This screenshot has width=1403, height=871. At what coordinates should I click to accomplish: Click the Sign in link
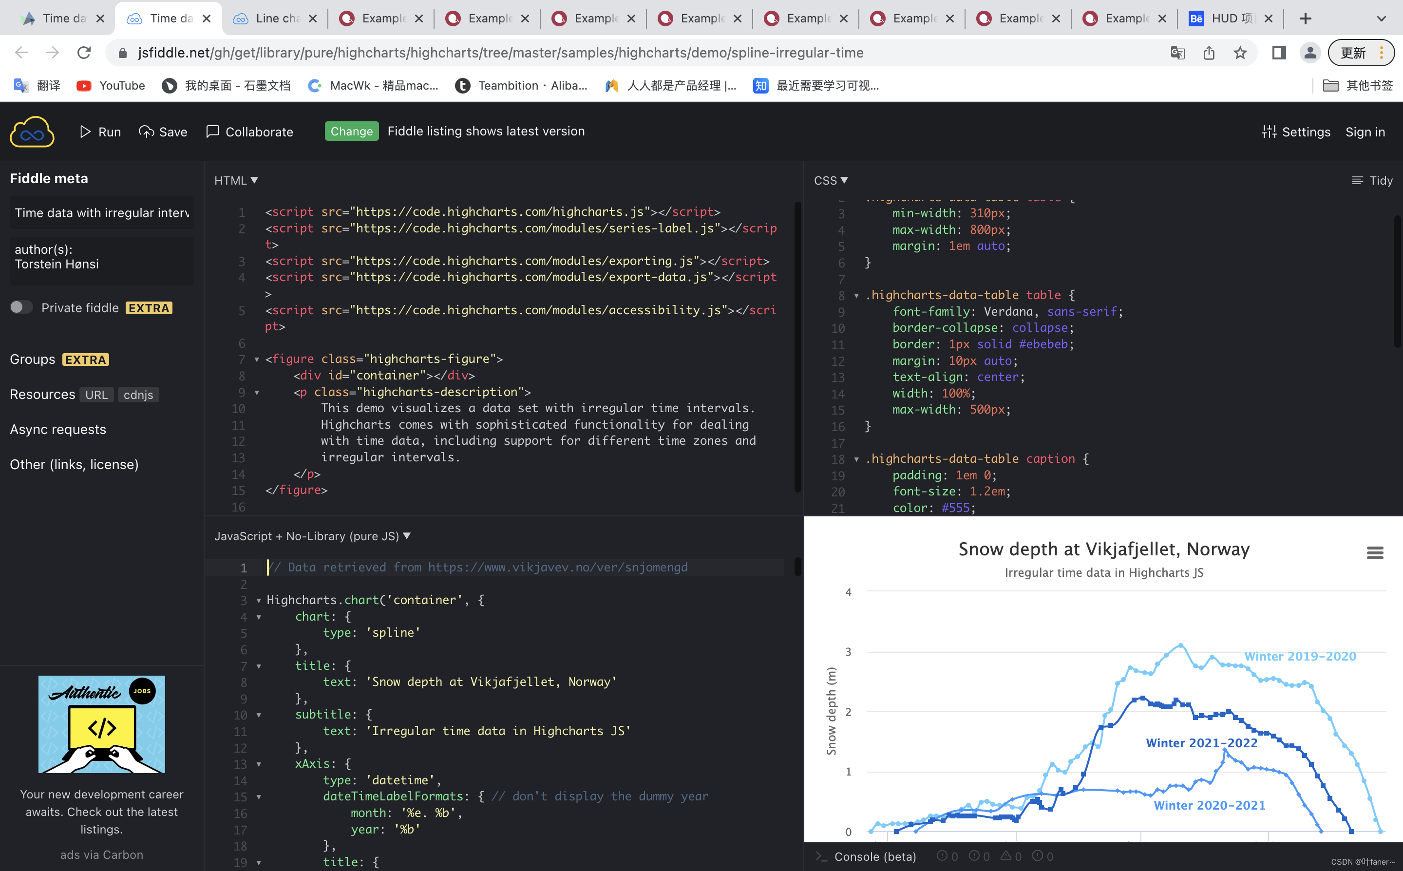[1365, 132]
